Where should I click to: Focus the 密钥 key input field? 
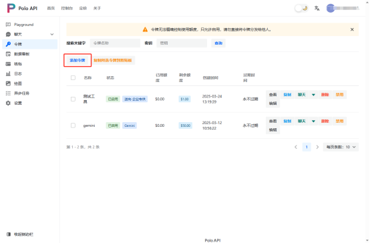[182, 43]
